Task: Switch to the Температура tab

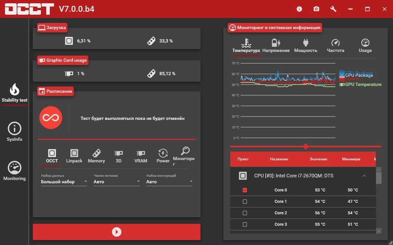Action: [x=246, y=46]
